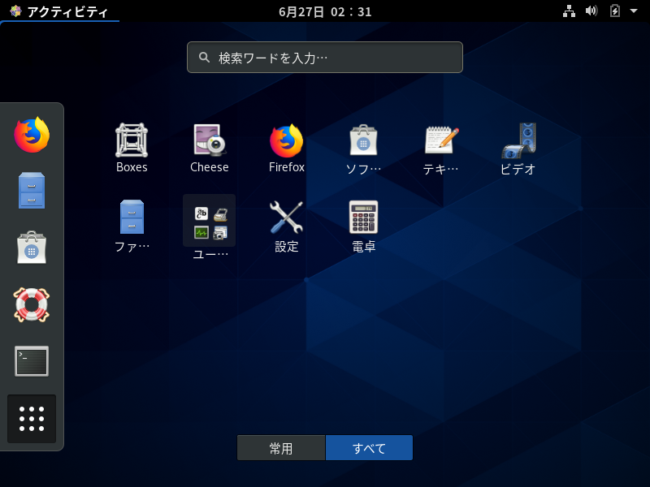Image resolution: width=650 pixels, height=487 pixels.
Task: Click the network status icon
Action: tap(569, 11)
